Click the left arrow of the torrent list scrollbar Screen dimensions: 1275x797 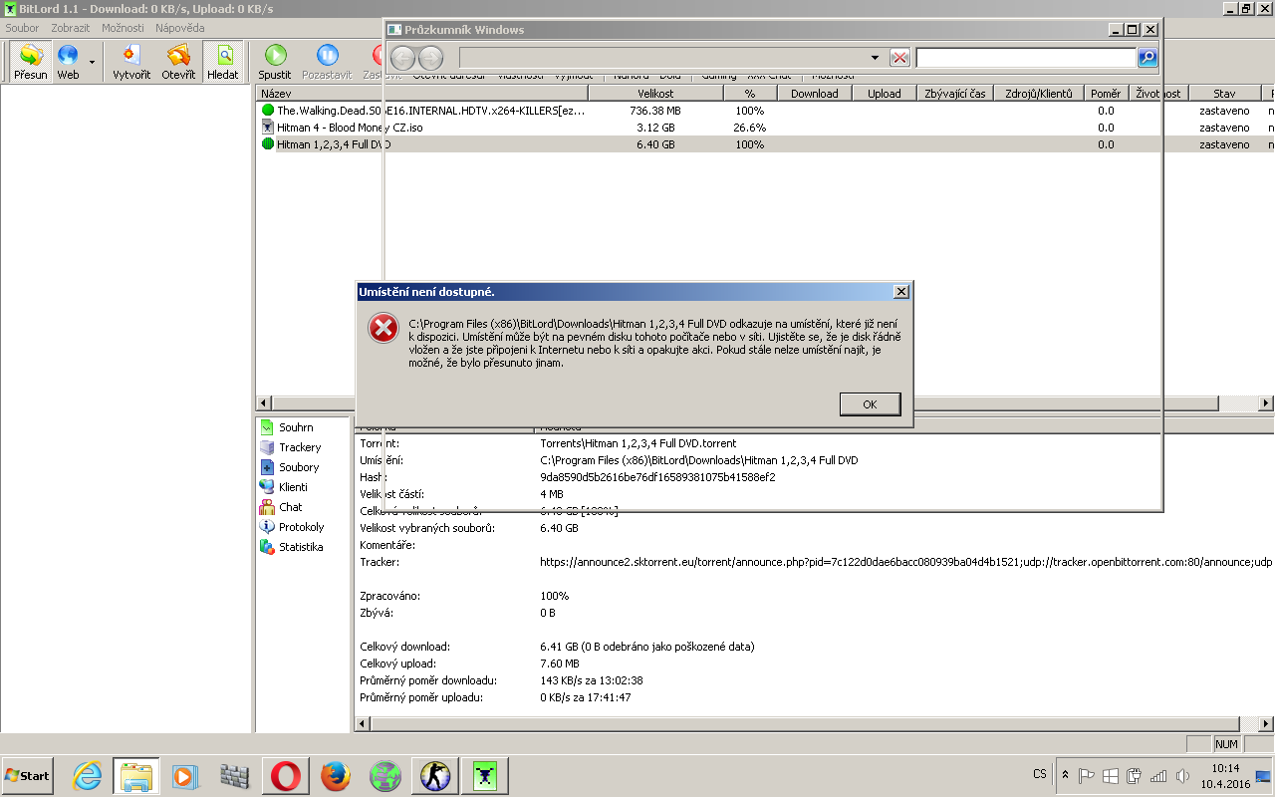point(264,403)
